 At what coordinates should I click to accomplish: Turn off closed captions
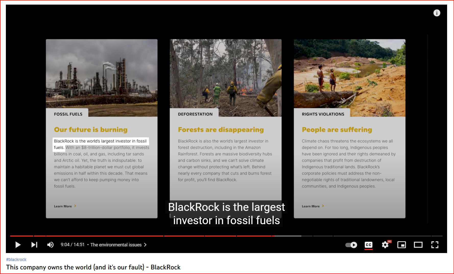coord(368,245)
